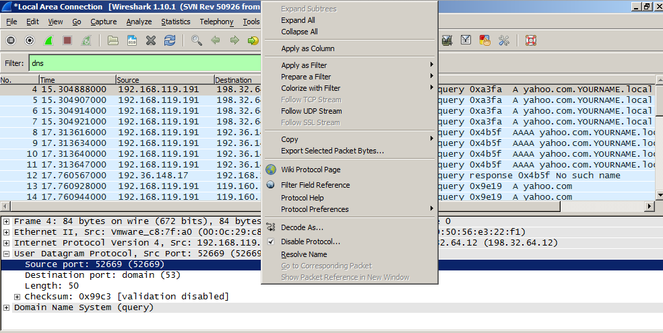Sort by the Source column header
Viewport: 663px width, 333px height.
(165, 80)
